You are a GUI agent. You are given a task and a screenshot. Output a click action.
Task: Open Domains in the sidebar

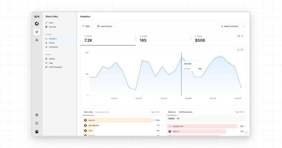(59, 27)
